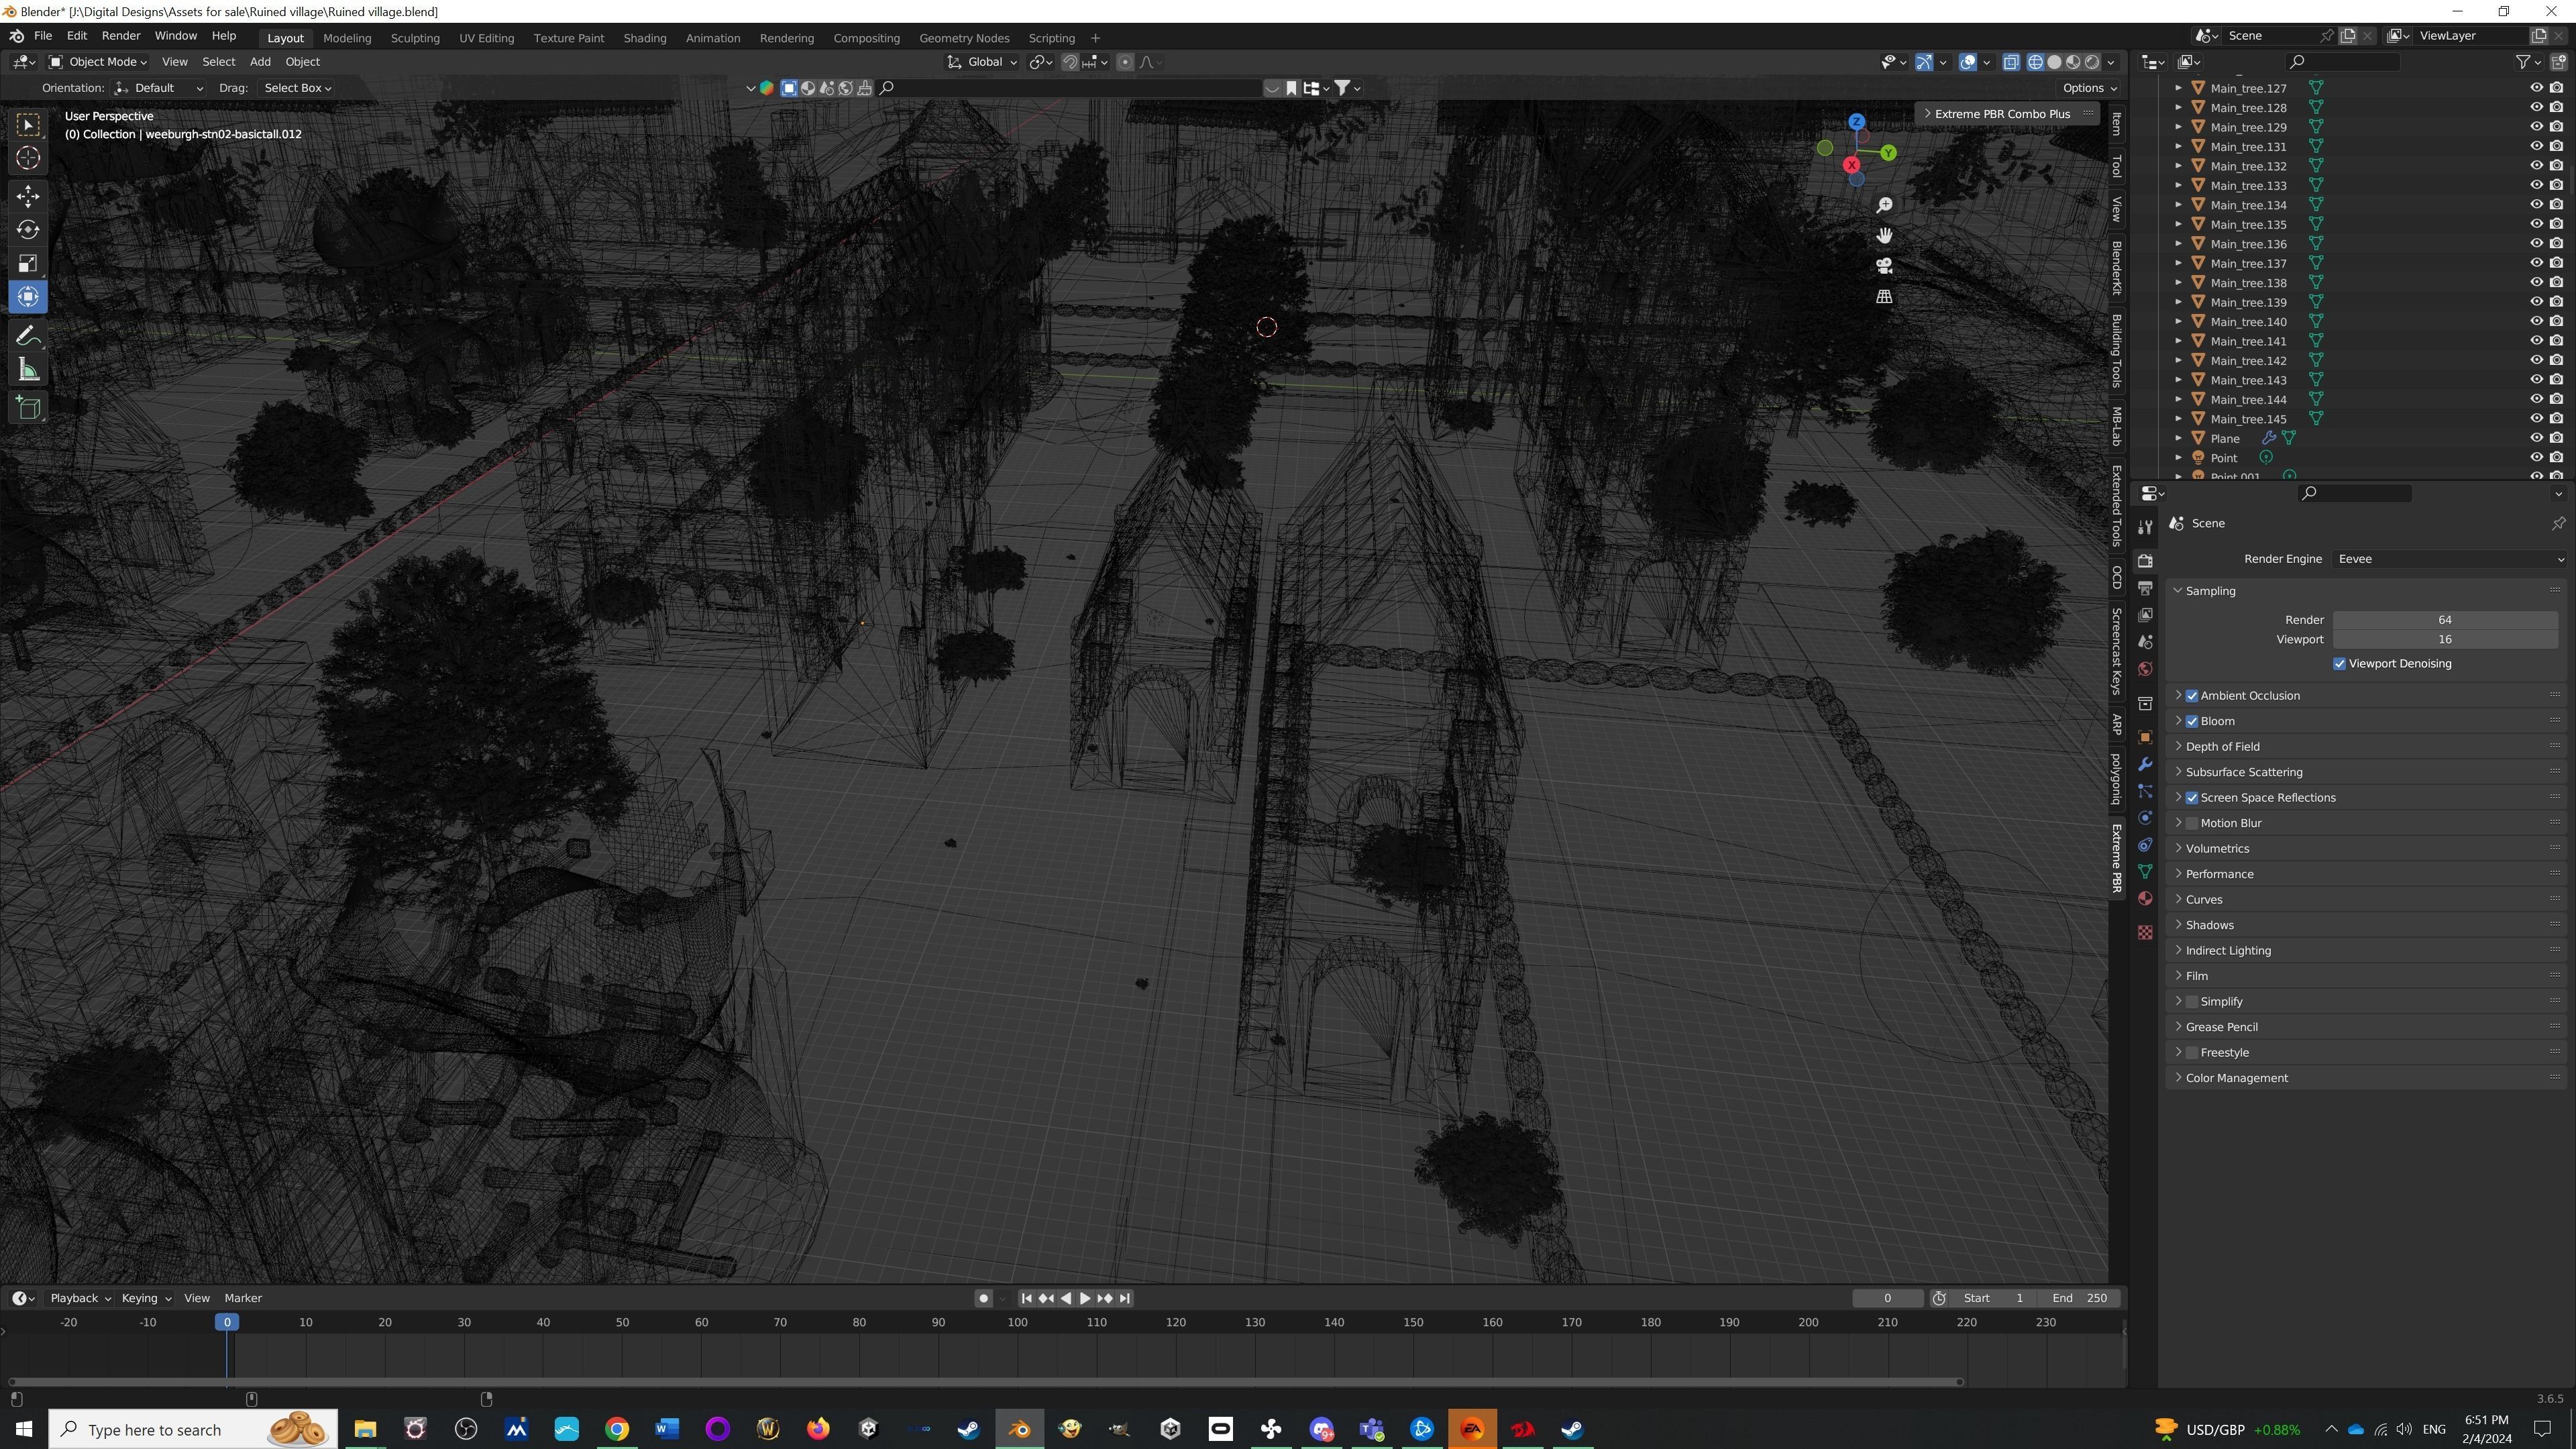2576x1449 pixels.
Task: Select the Rotate tool
Action: (28, 230)
